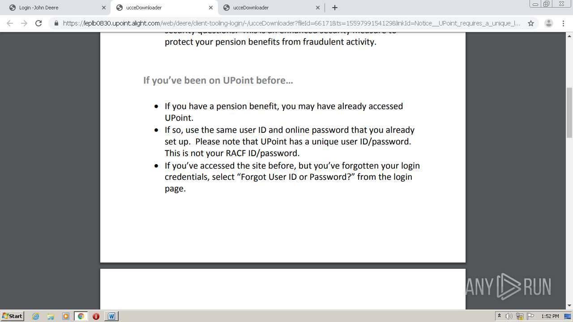The image size is (573, 322).
Task: Open the Chrome three-dot menu
Action: pyautogui.click(x=564, y=23)
